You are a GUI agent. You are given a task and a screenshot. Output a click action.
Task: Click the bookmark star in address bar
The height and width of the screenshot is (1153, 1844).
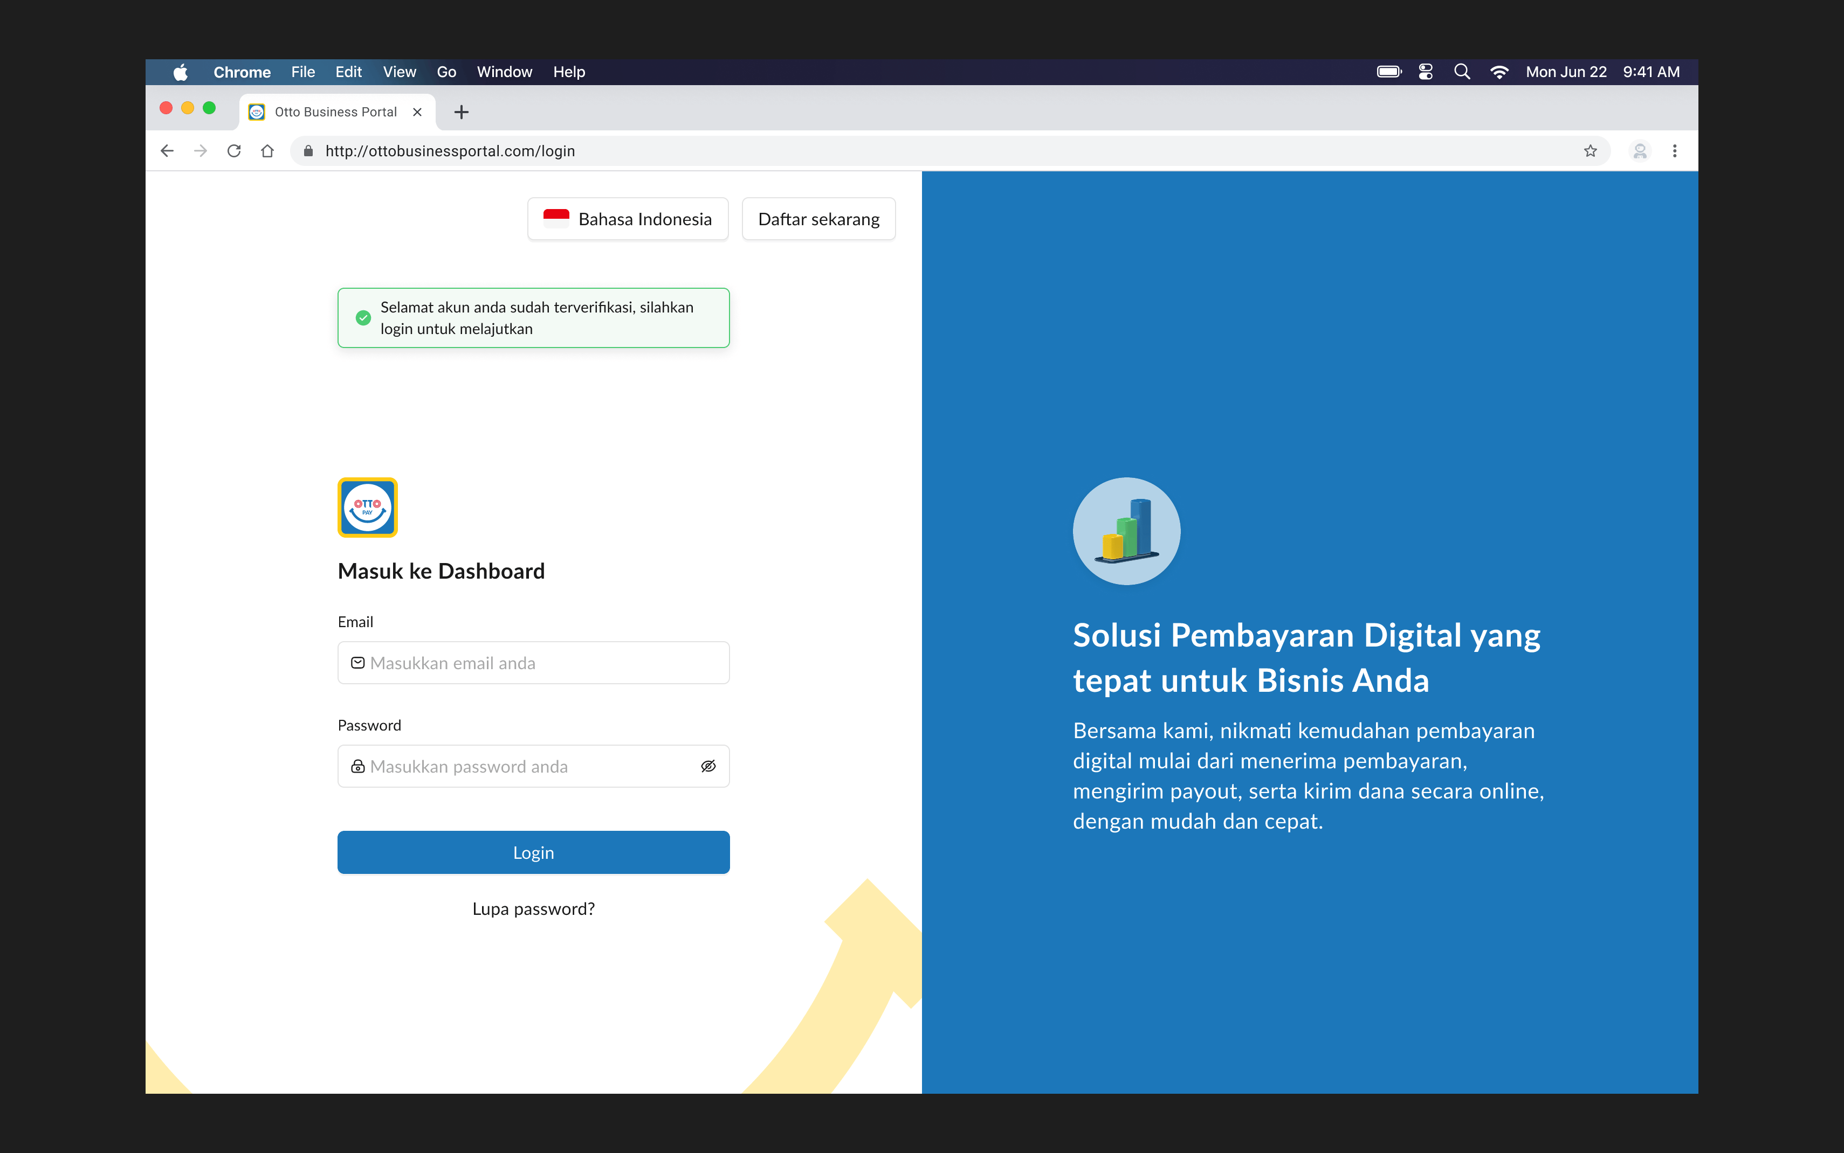pyautogui.click(x=1590, y=151)
